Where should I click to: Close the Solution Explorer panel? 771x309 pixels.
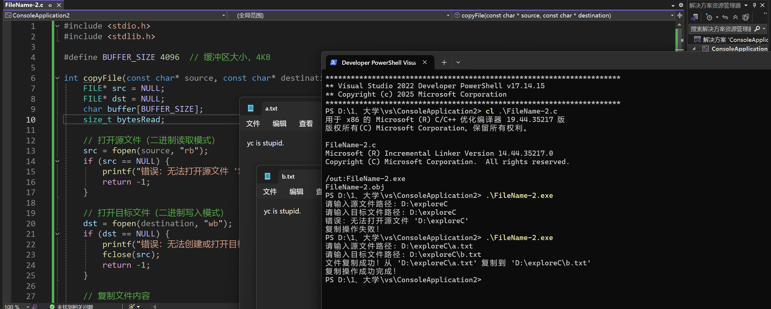pos(763,5)
